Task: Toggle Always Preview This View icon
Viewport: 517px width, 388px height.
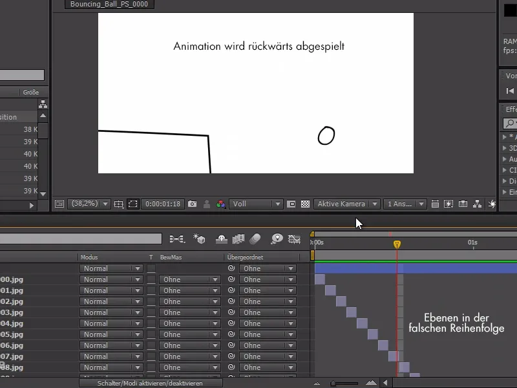Action: pos(59,204)
